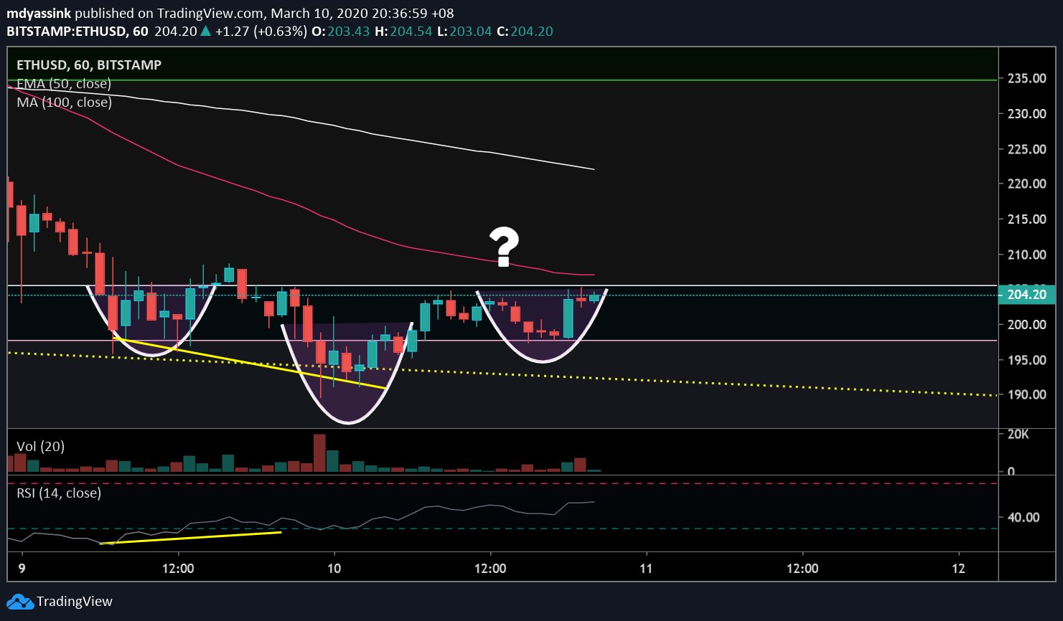This screenshot has height=621, width=1063.
Task: Click the white question mark annotation
Action: (x=504, y=247)
